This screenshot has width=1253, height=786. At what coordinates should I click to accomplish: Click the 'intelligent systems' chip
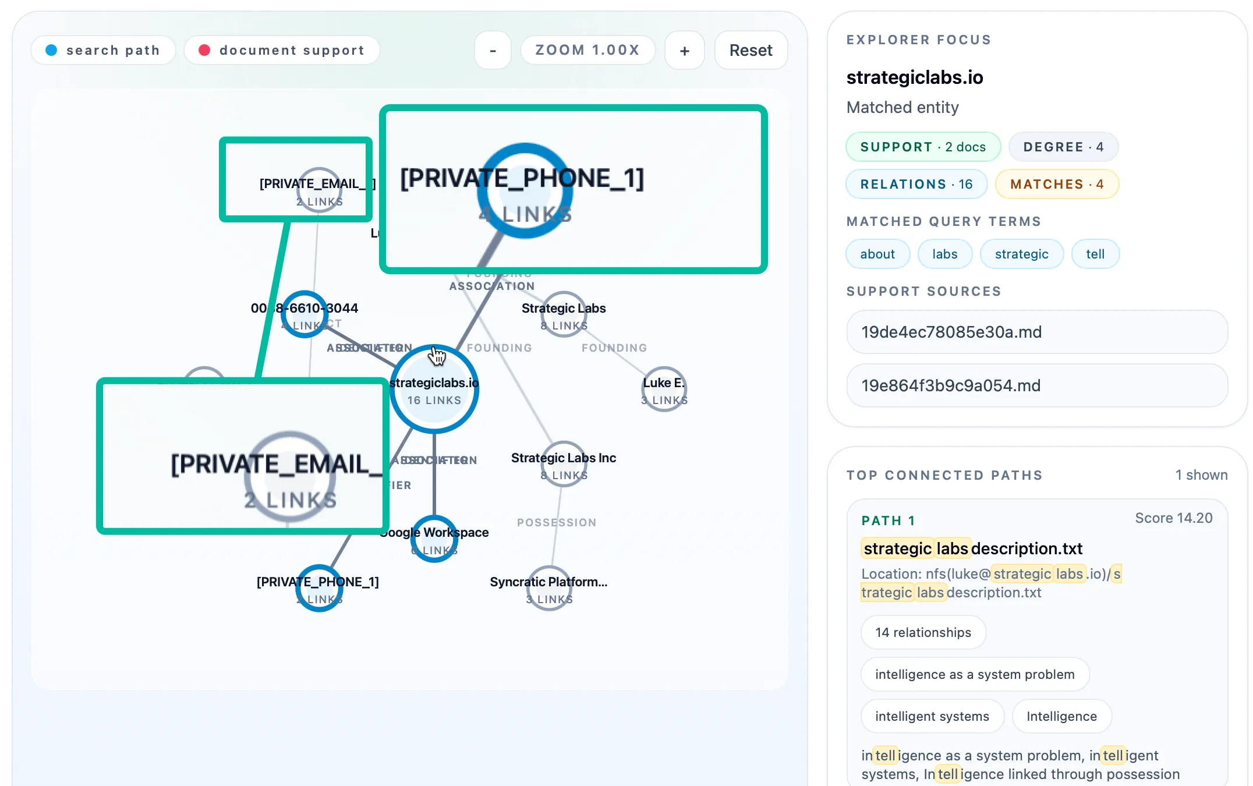click(932, 716)
